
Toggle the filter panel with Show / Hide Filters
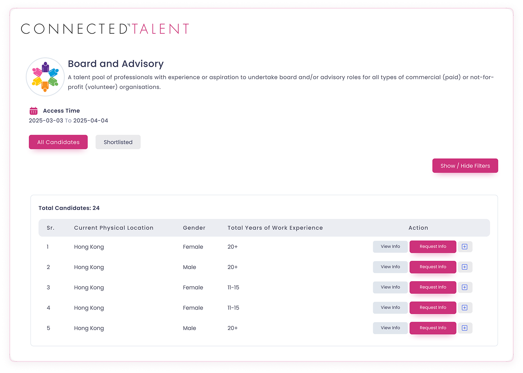tap(465, 165)
